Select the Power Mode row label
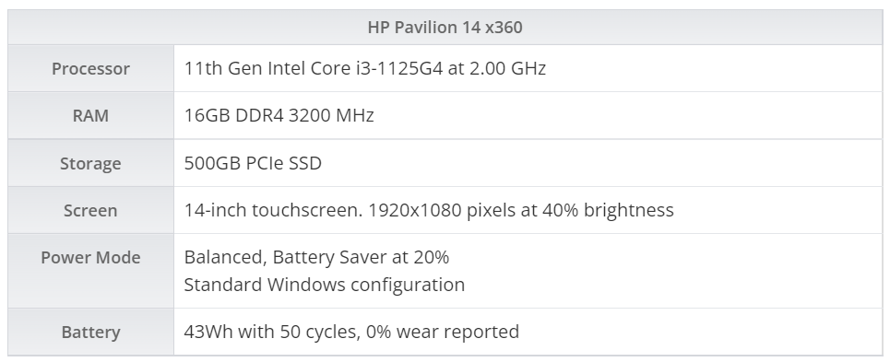 pos(90,257)
